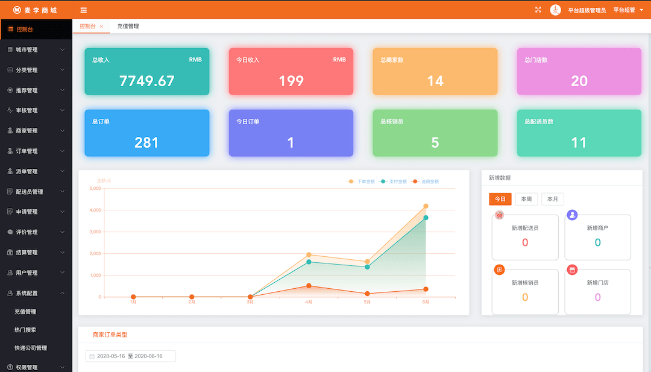
Task: Select the 本周 filter button
Action: pos(526,200)
